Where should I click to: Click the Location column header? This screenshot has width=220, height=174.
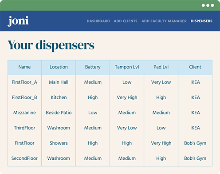pyautogui.click(x=59, y=67)
